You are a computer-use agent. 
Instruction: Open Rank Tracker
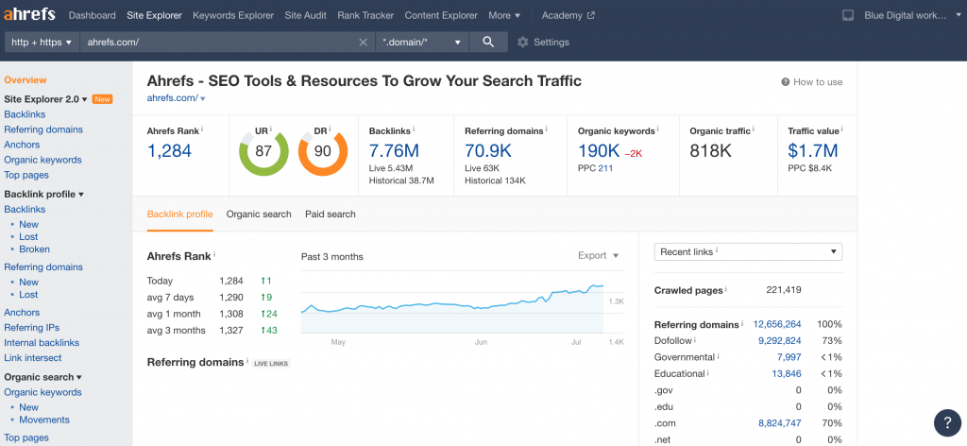(x=365, y=15)
